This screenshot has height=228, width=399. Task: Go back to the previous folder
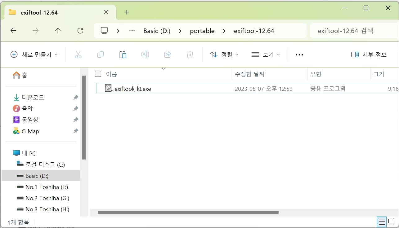click(13, 31)
